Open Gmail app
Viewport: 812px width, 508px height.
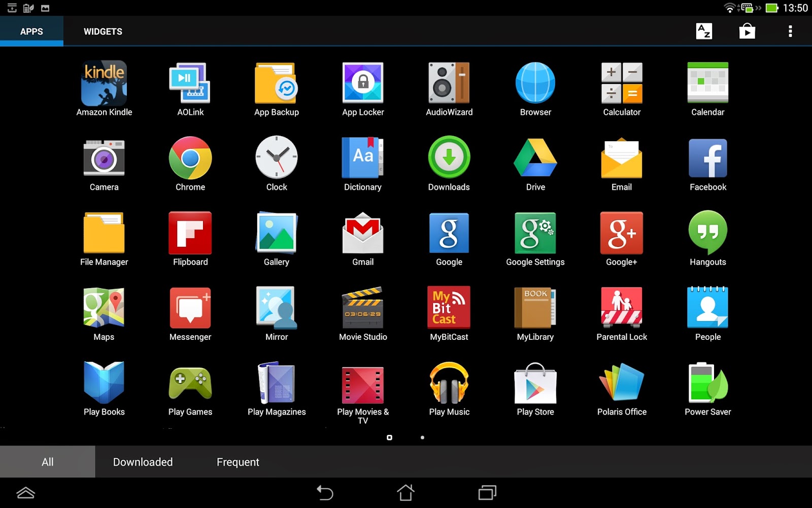coord(363,239)
